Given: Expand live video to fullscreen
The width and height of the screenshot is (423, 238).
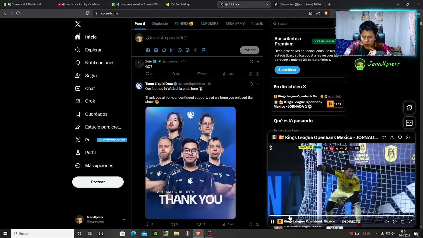Looking at the screenshot, I should tap(410, 222).
